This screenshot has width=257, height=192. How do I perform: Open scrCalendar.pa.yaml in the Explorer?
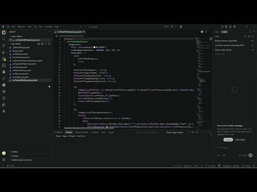(21, 57)
